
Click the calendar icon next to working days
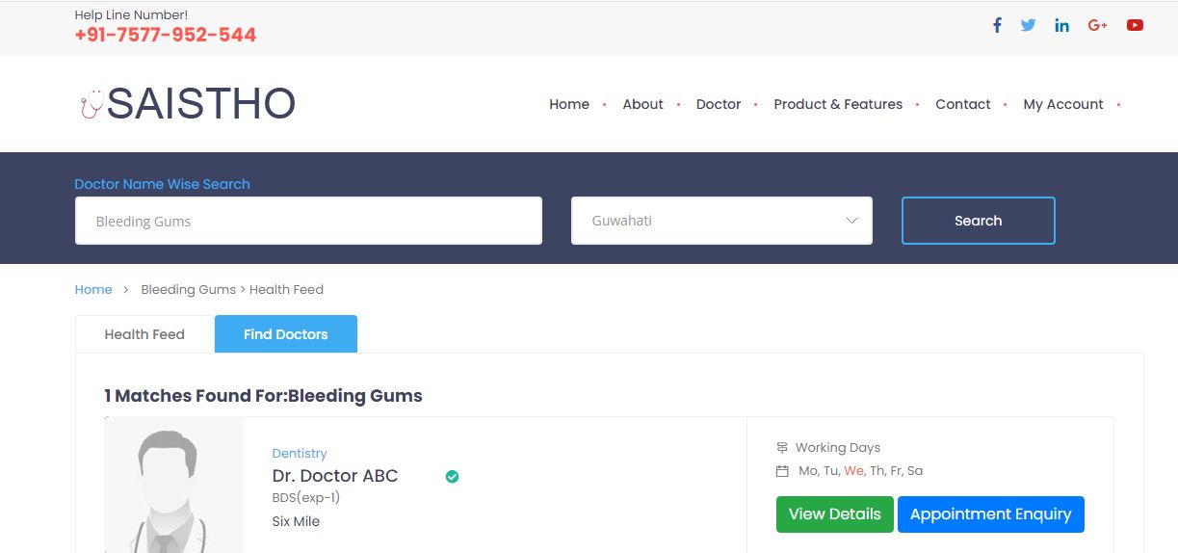[782, 471]
